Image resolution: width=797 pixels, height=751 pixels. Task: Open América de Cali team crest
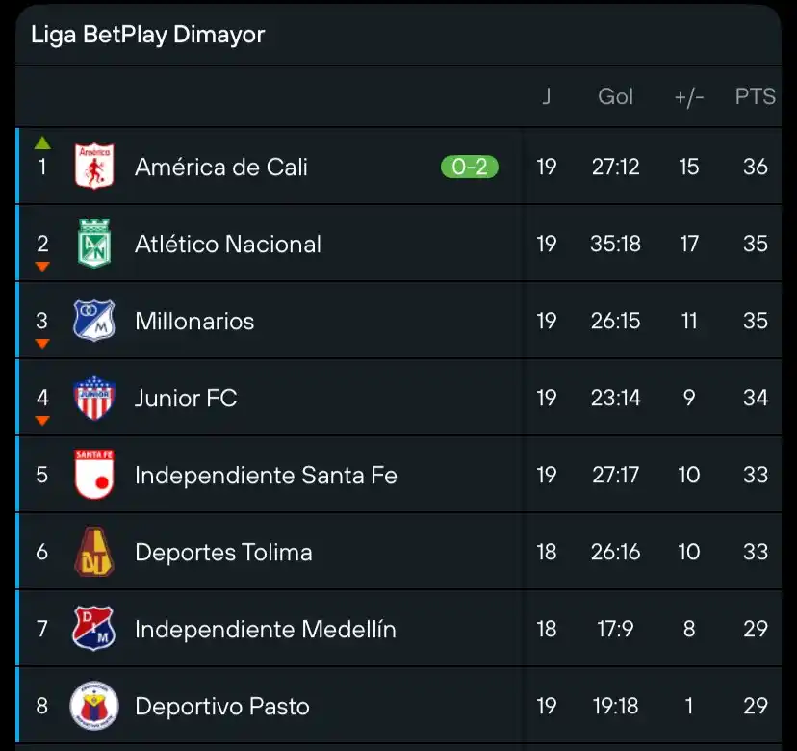[94, 167]
